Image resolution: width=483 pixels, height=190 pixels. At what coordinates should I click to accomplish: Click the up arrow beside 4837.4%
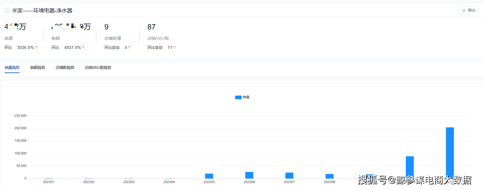pyautogui.click(x=83, y=47)
